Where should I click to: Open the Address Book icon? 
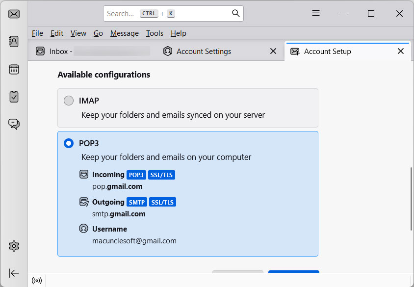pyautogui.click(x=14, y=41)
